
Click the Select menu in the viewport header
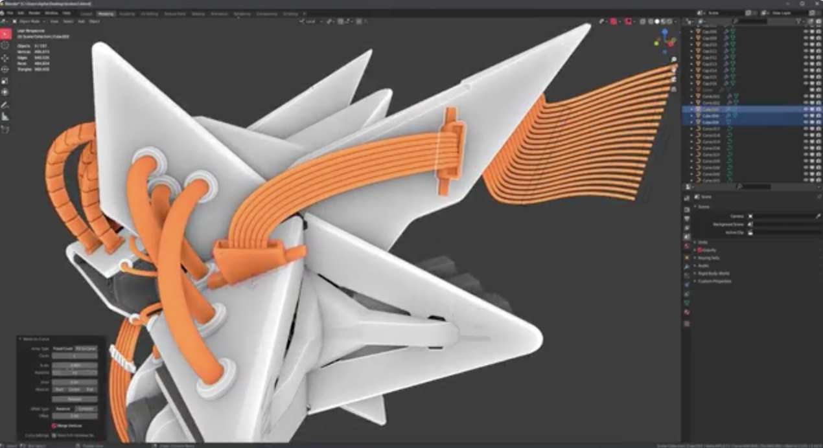click(x=68, y=21)
